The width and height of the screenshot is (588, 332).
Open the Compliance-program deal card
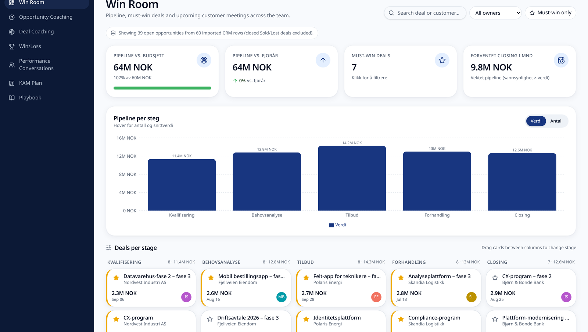pyautogui.click(x=435, y=321)
